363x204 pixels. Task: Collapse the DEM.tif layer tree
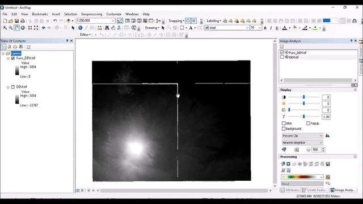tap(8, 87)
